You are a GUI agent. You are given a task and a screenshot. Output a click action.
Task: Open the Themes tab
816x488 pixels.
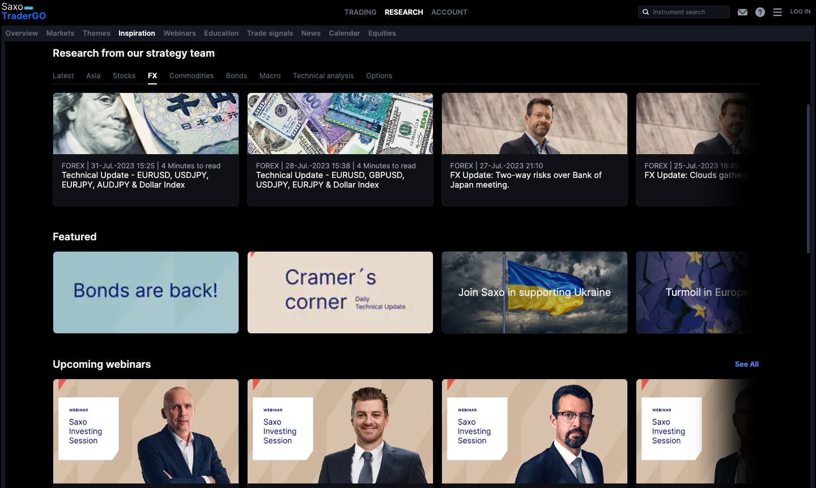pyautogui.click(x=96, y=33)
